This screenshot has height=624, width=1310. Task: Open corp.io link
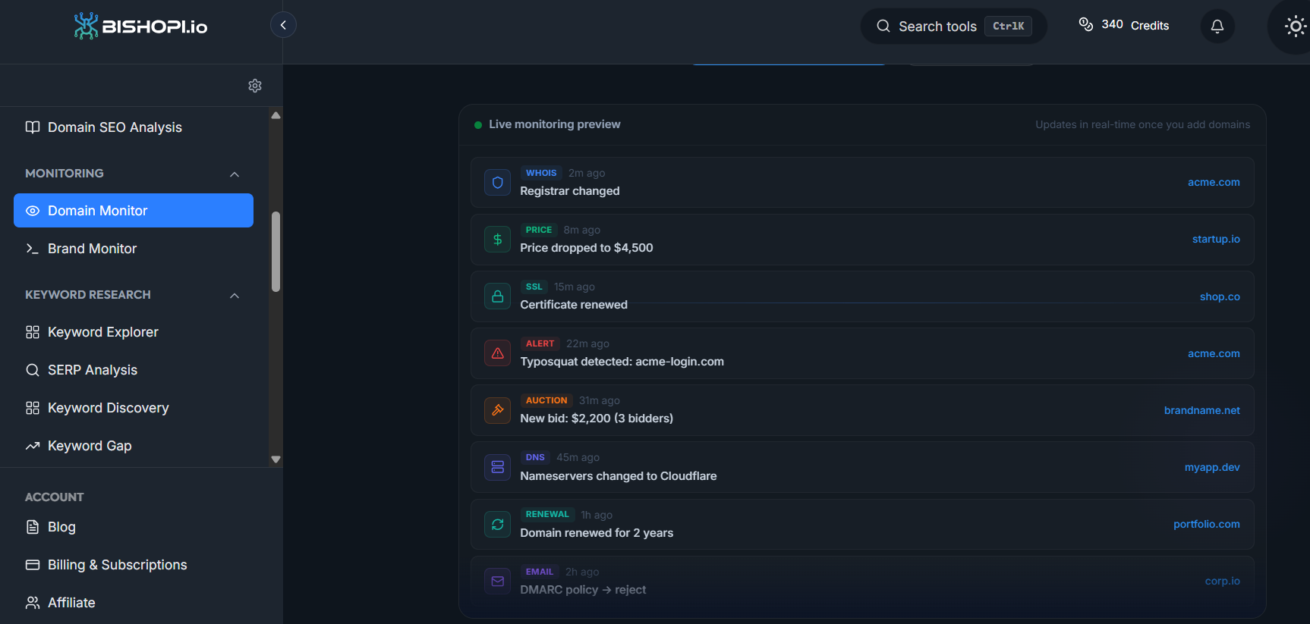[1223, 581]
